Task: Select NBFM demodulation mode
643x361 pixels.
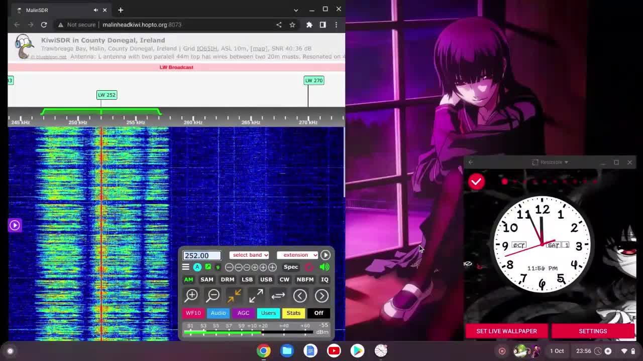Action: pyautogui.click(x=305, y=280)
